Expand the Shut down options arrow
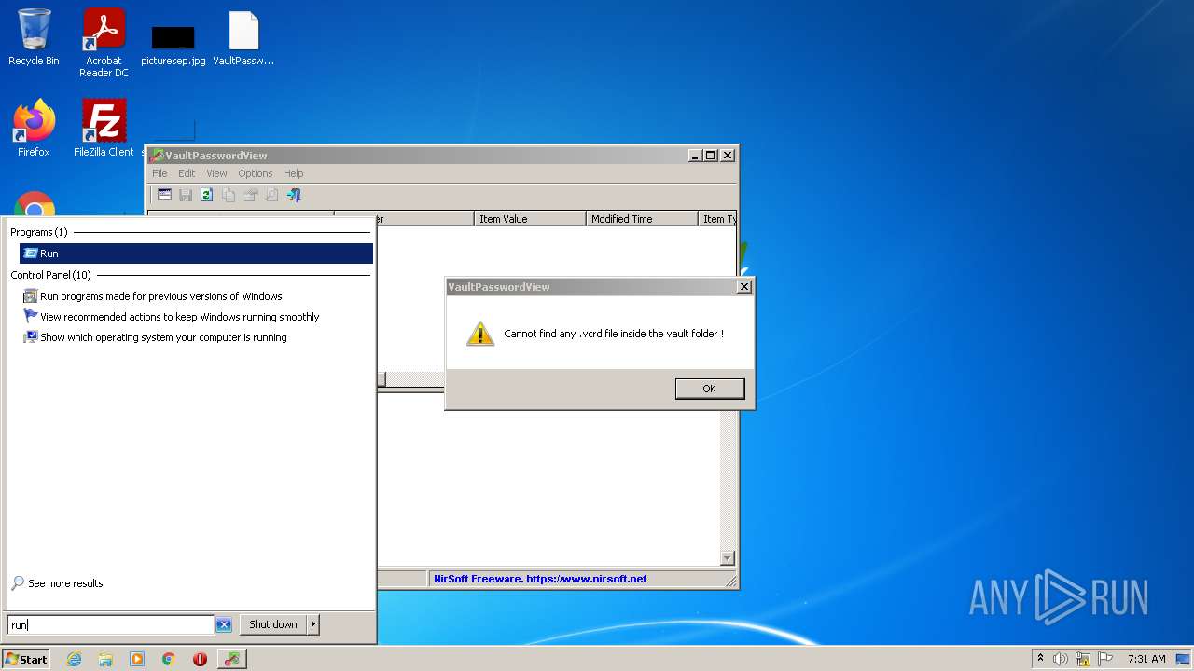Image resolution: width=1194 pixels, height=671 pixels. [313, 624]
